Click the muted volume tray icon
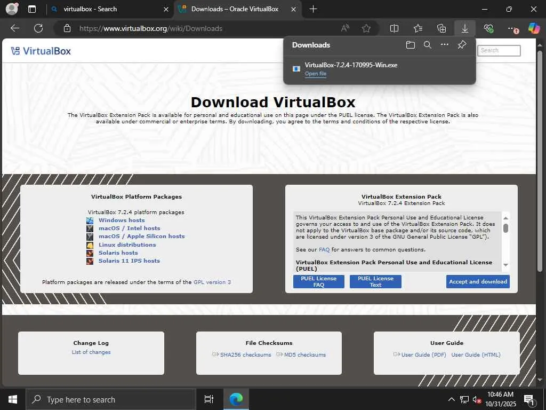 coord(477,399)
